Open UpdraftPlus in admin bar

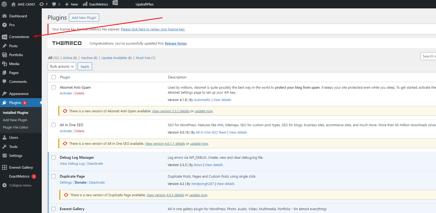click(145, 4)
